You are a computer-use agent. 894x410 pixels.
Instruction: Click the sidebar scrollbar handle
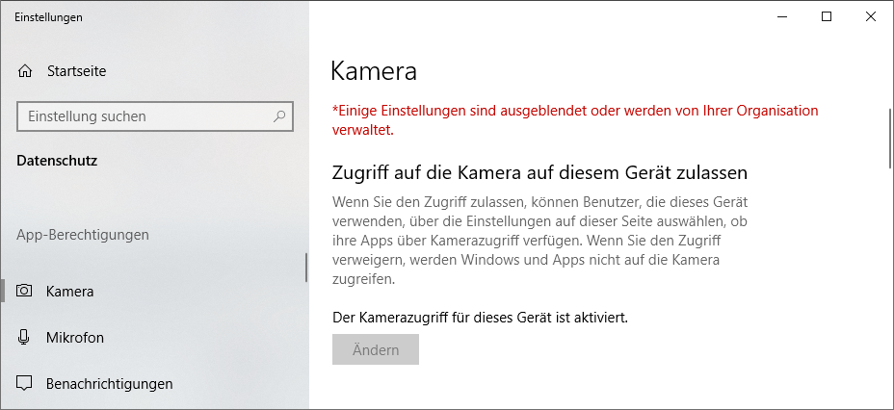tap(306, 268)
